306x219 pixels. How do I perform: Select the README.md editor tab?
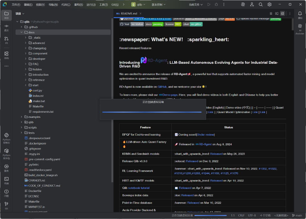(129, 14)
